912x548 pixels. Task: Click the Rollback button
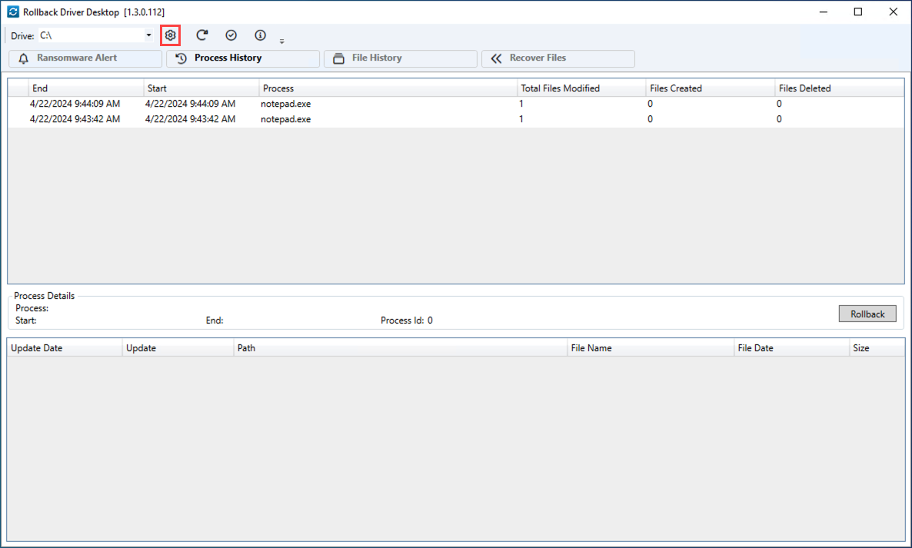[x=867, y=314]
